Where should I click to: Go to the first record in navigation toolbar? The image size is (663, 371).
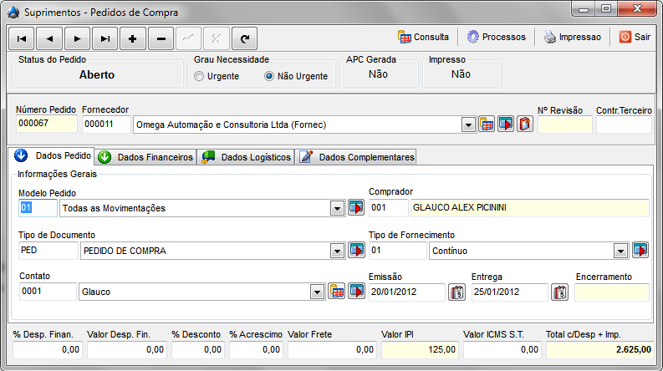click(22, 38)
